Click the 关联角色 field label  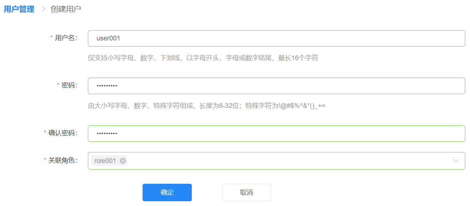click(63, 160)
